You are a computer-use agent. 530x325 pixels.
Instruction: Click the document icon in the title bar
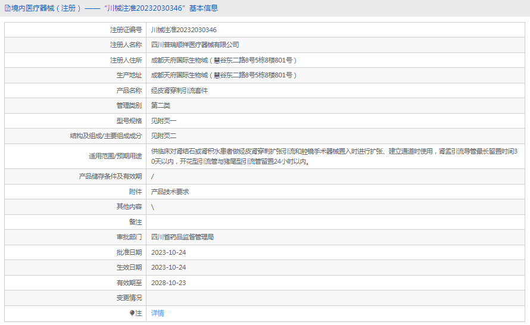7,8
